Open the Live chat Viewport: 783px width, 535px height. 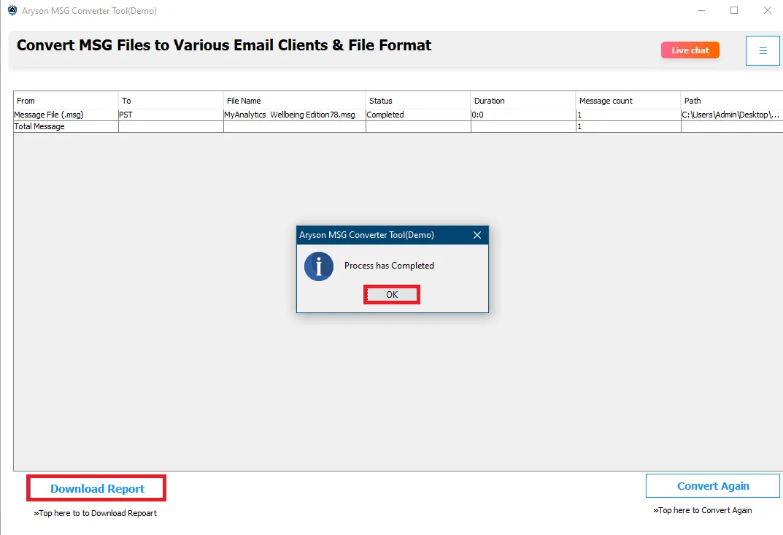pos(690,50)
